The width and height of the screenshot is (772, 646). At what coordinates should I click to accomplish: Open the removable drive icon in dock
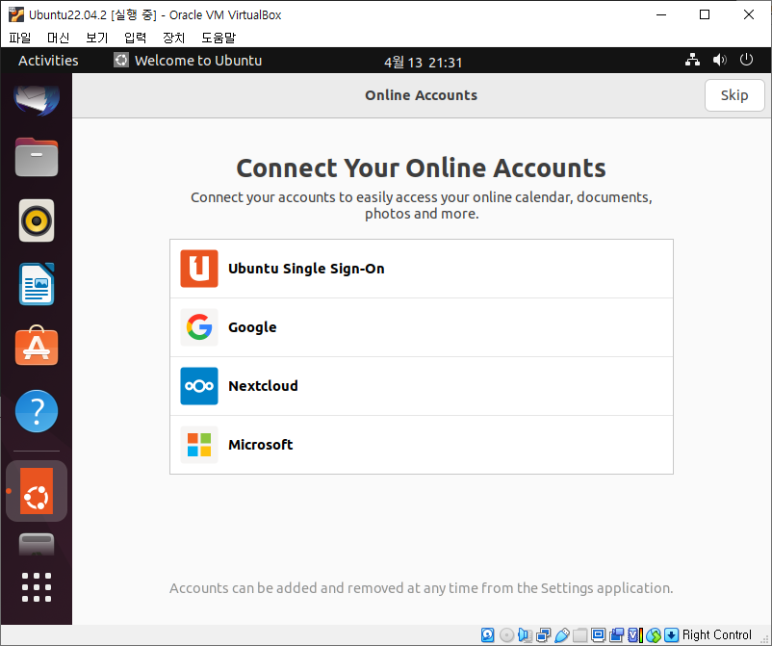[37, 545]
